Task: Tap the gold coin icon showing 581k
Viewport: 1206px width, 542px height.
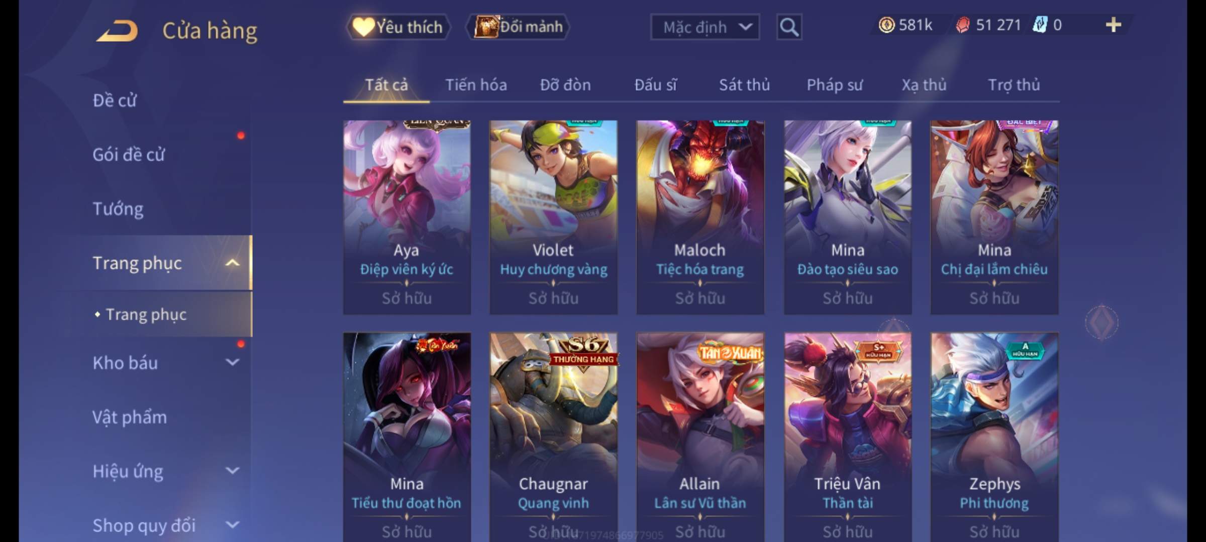Action: click(x=886, y=25)
